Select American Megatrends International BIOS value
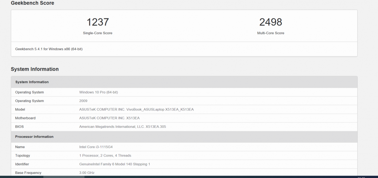 tap(122, 126)
